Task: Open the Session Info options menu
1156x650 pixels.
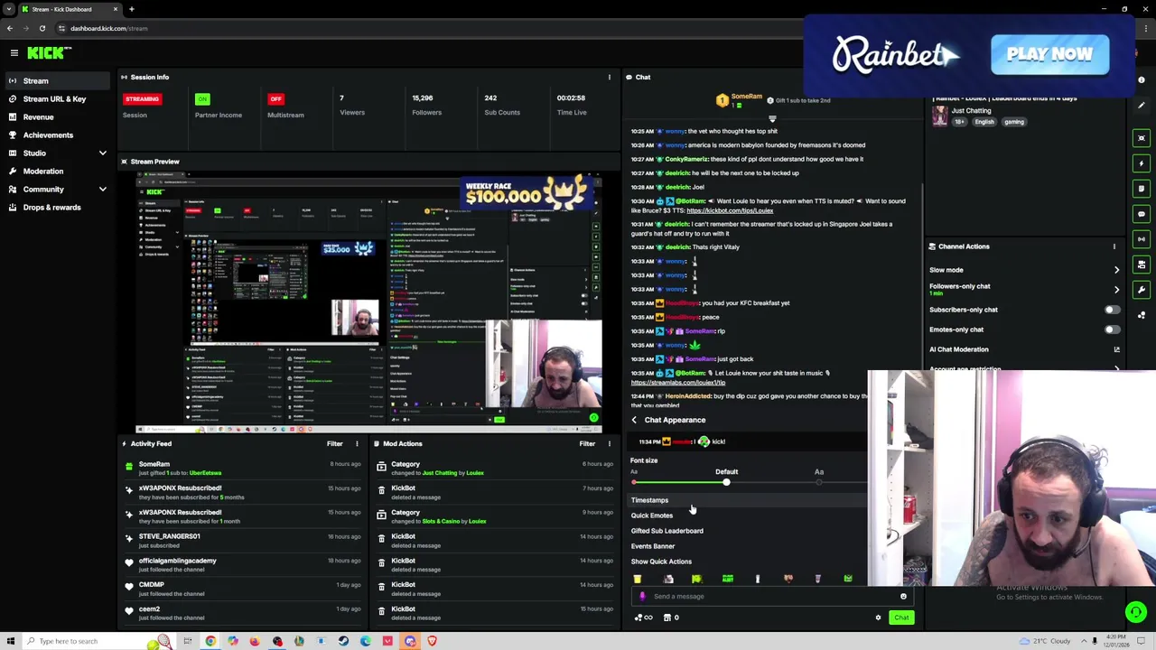Action: point(609,77)
